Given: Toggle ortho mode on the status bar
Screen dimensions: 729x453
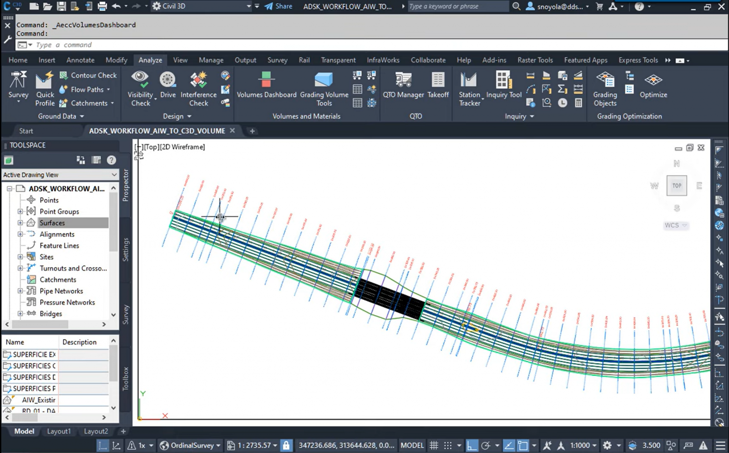Looking at the screenshot, I should click(472, 445).
